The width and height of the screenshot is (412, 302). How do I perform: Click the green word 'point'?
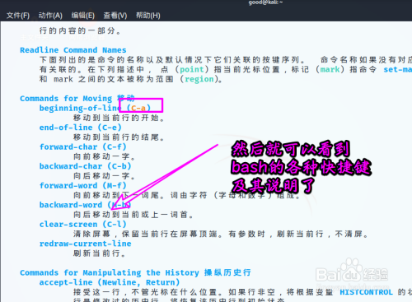pyautogui.click(x=192, y=69)
